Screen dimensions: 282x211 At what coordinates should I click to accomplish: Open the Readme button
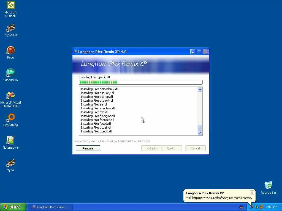click(88, 148)
